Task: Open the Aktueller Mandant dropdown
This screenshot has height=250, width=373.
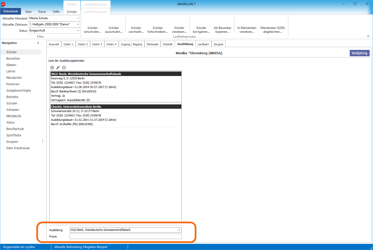Action: click(78, 18)
